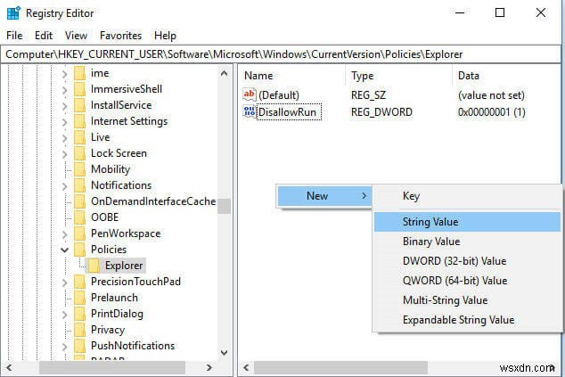The width and height of the screenshot is (565, 377).
Task: Expand the PrintDialog key
Action: coord(64,315)
